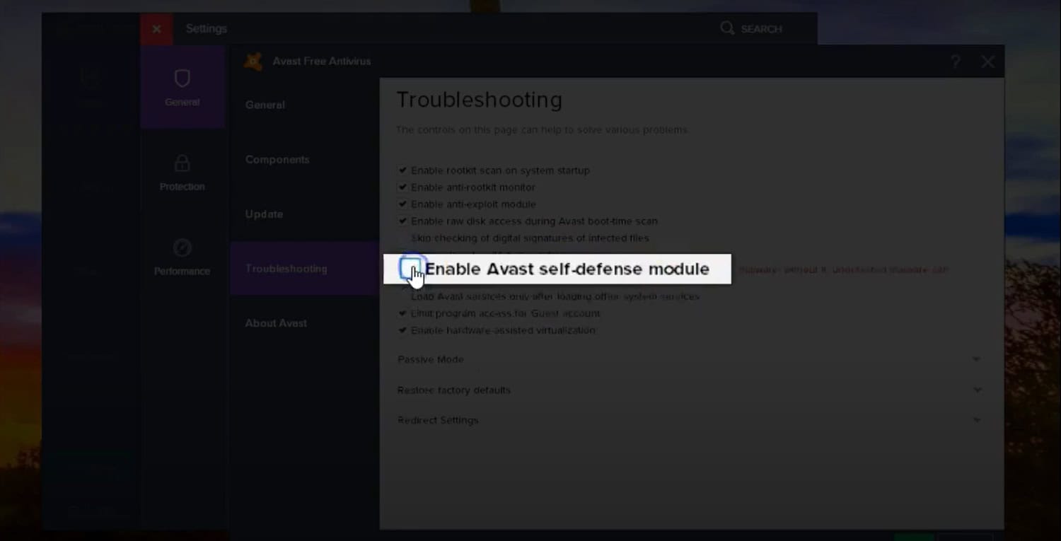Check Load Avast services after other services
Image resolution: width=1061 pixels, height=541 pixels.
tap(402, 296)
